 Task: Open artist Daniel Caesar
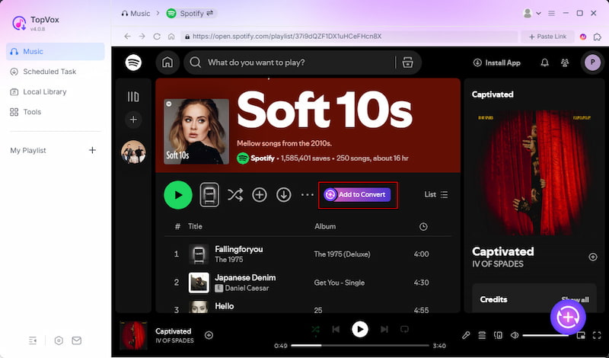pyautogui.click(x=247, y=288)
